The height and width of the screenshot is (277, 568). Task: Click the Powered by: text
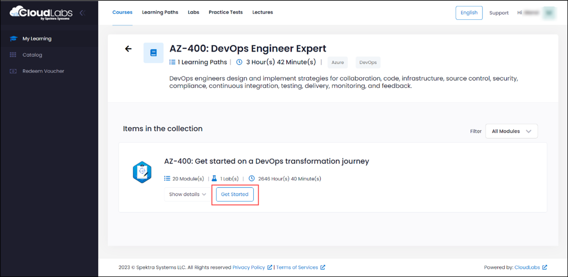coord(498,267)
